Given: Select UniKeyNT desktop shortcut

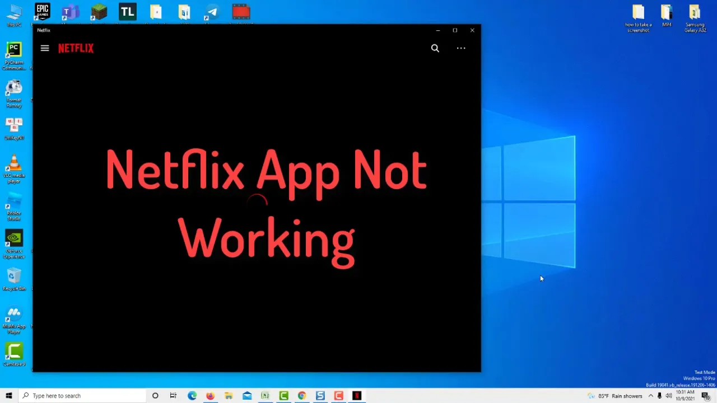Looking at the screenshot, I should point(14,129).
